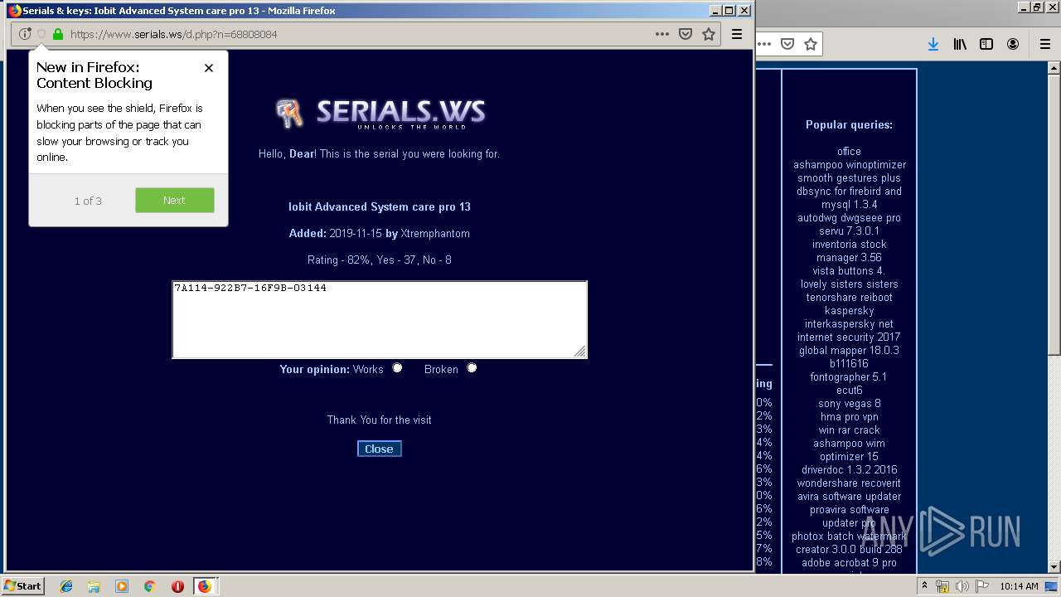Viewport: 1061px width, 597px height.
Task: Open the popular query 'win rar crack'
Action: pyautogui.click(x=849, y=430)
